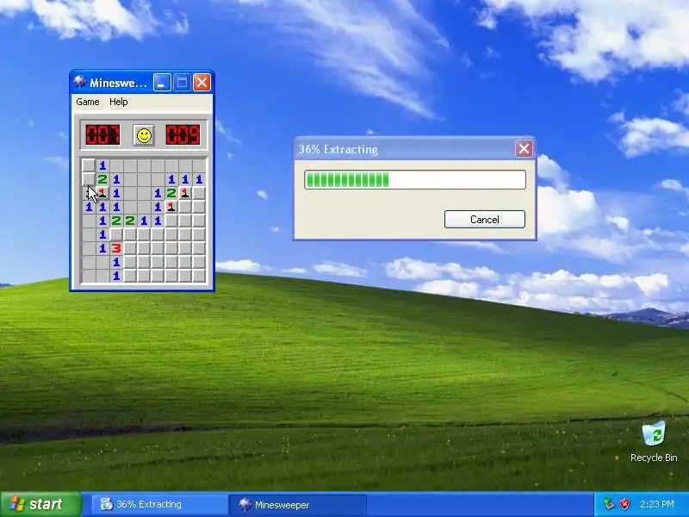Click the 1 in the board's top row
This screenshot has width=689, height=517.
[x=102, y=165]
